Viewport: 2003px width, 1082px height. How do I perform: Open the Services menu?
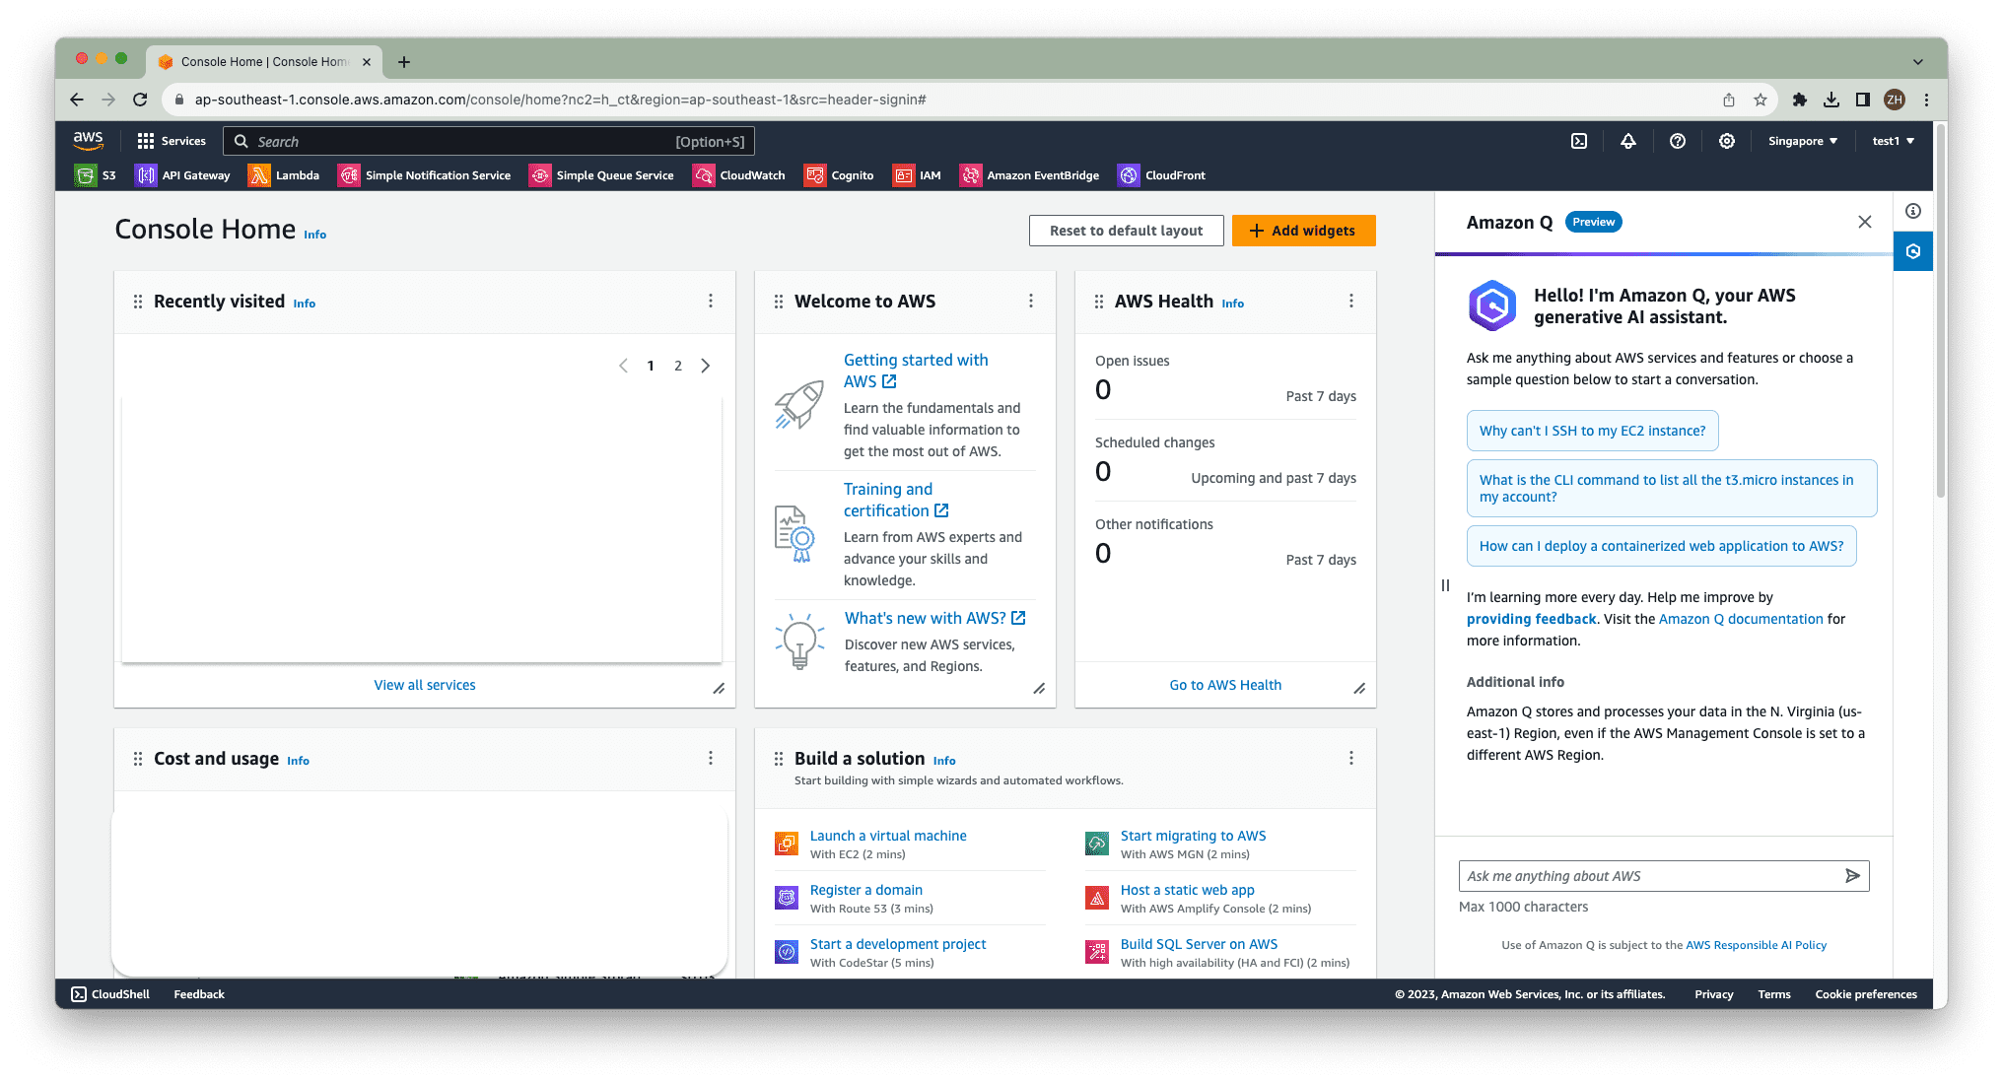tap(172, 141)
